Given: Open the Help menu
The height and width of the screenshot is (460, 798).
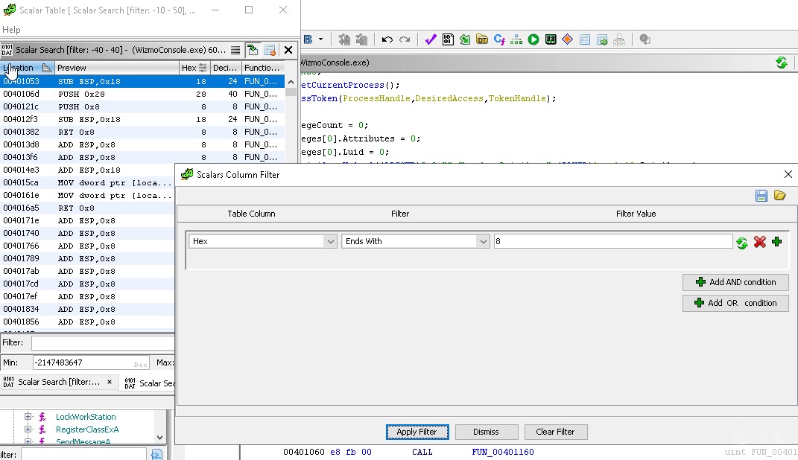Looking at the screenshot, I should pyautogui.click(x=11, y=30).
